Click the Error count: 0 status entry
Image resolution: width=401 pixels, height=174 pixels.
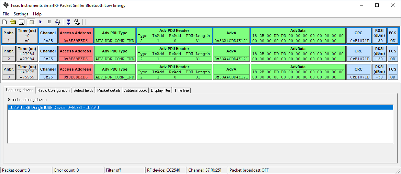point(78,170)
